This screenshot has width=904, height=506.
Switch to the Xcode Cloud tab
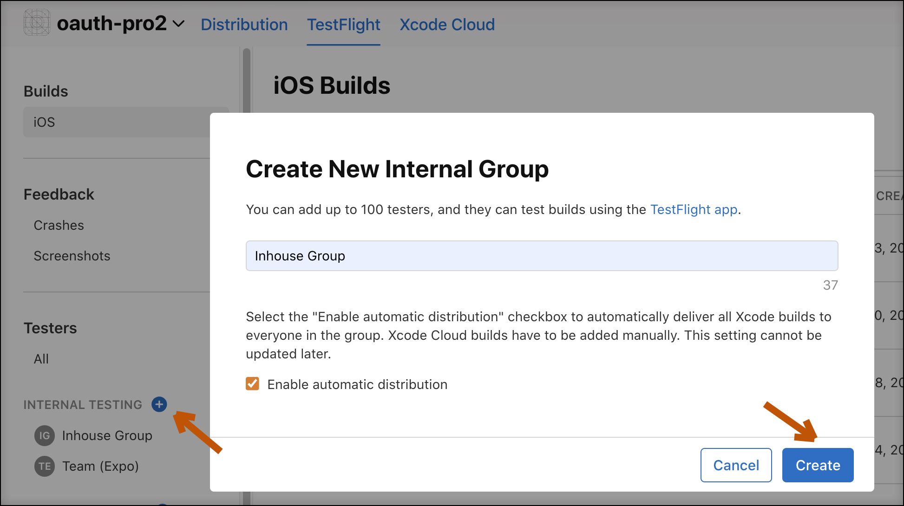pyautogui.click(x=447, y=24)
